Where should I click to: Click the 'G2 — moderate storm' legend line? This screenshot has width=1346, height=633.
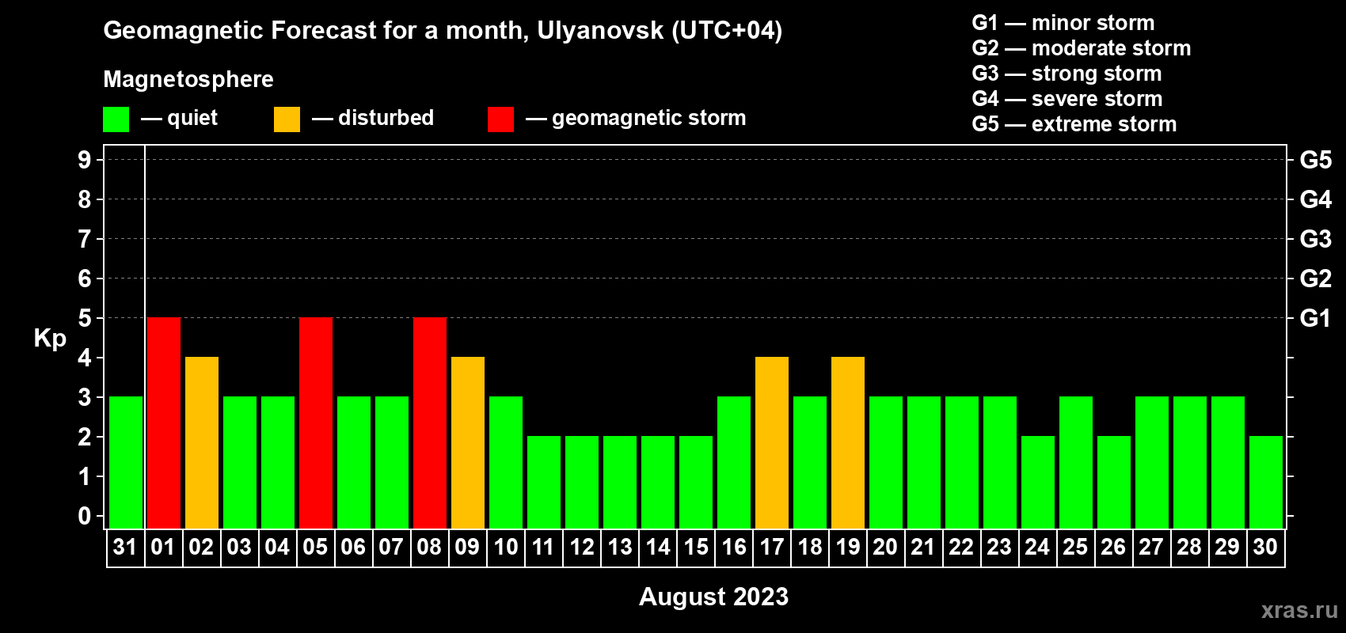pos(1082,48)
